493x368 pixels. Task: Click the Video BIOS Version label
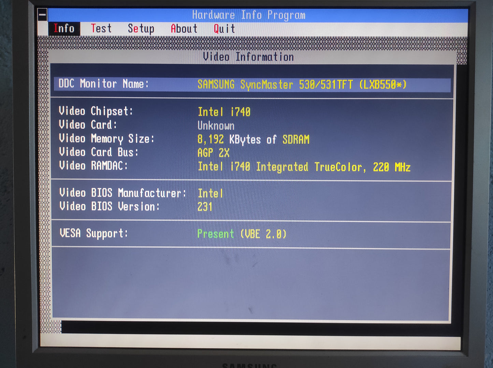pyautogui.click(x=110, y=207)
